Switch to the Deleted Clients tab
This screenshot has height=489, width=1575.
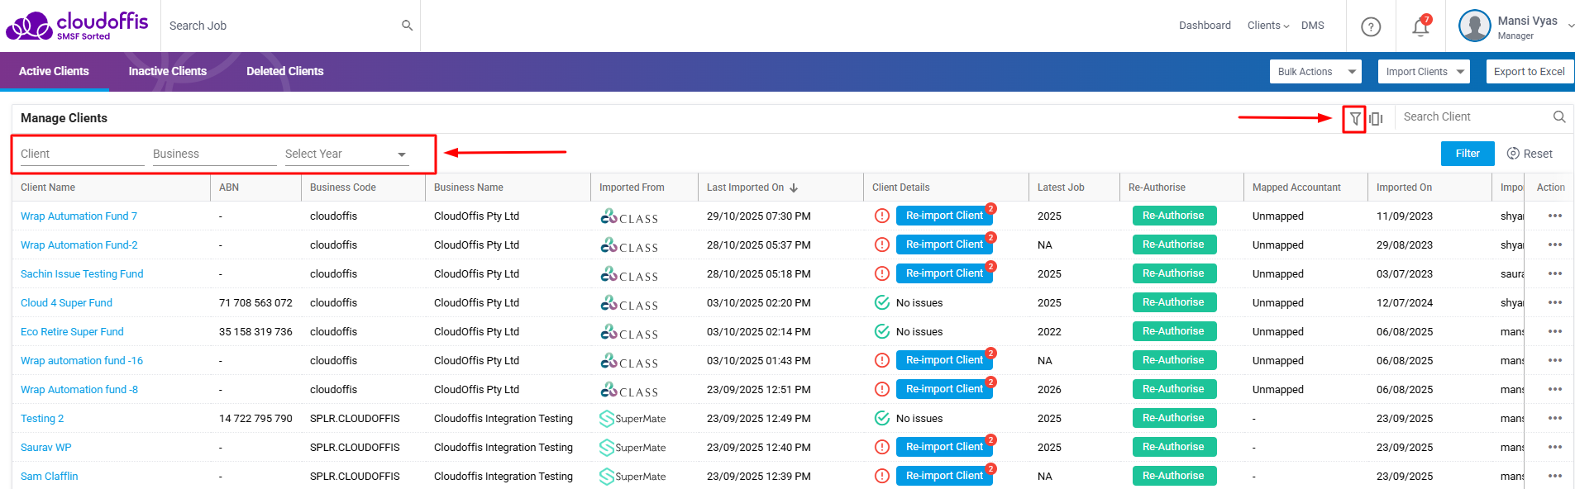(284, 72)
